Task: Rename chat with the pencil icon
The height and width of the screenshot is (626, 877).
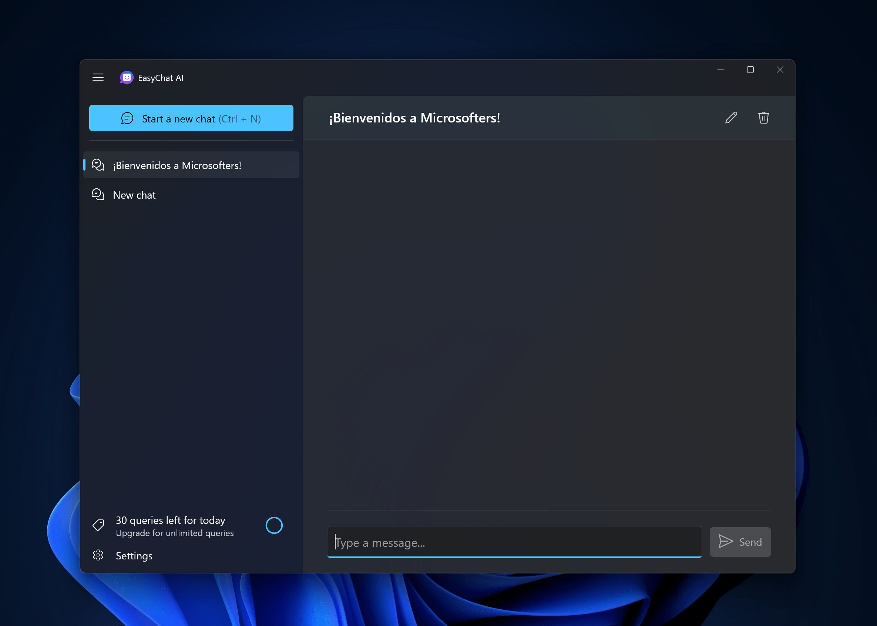Action: coord(731,118)
